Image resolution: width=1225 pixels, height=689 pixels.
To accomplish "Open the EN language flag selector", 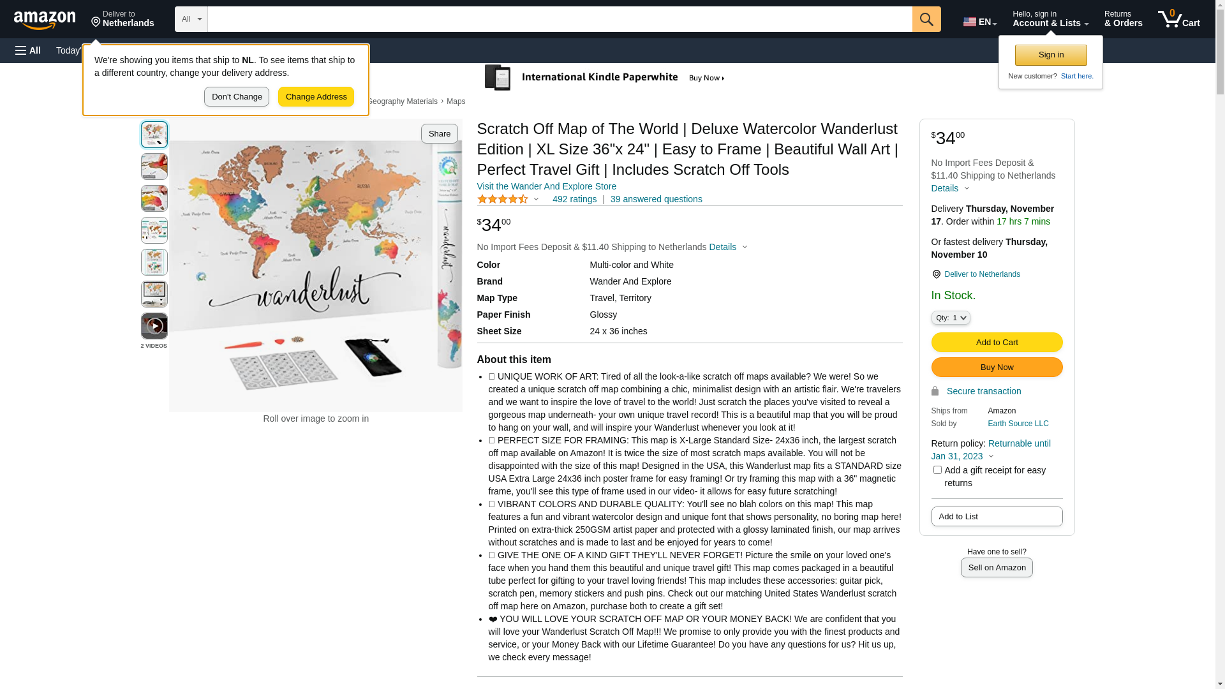I will (x=980, y=21).
